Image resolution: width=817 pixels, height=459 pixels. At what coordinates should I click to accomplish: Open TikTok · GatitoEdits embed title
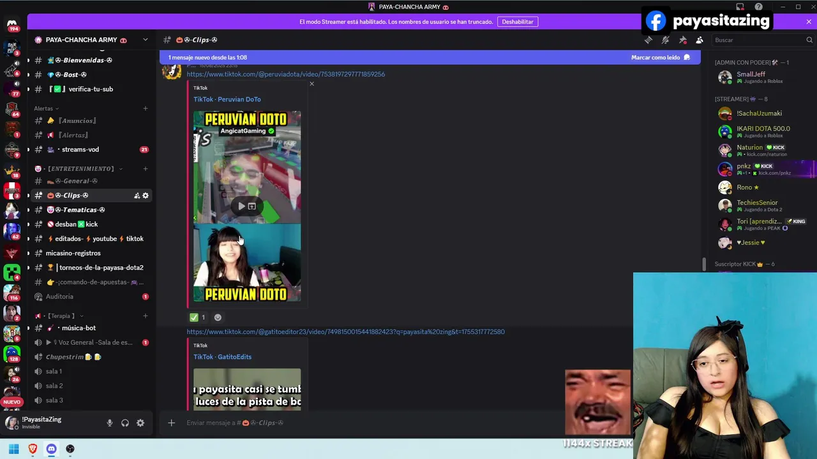(222, 356)
